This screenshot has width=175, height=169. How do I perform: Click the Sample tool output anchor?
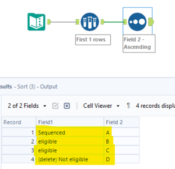102,22
